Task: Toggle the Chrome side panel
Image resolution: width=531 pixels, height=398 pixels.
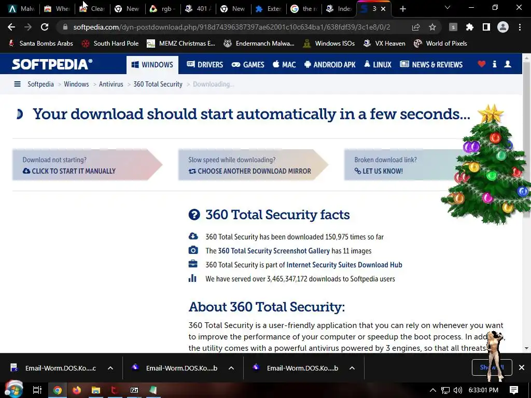Action: point(486,27)
